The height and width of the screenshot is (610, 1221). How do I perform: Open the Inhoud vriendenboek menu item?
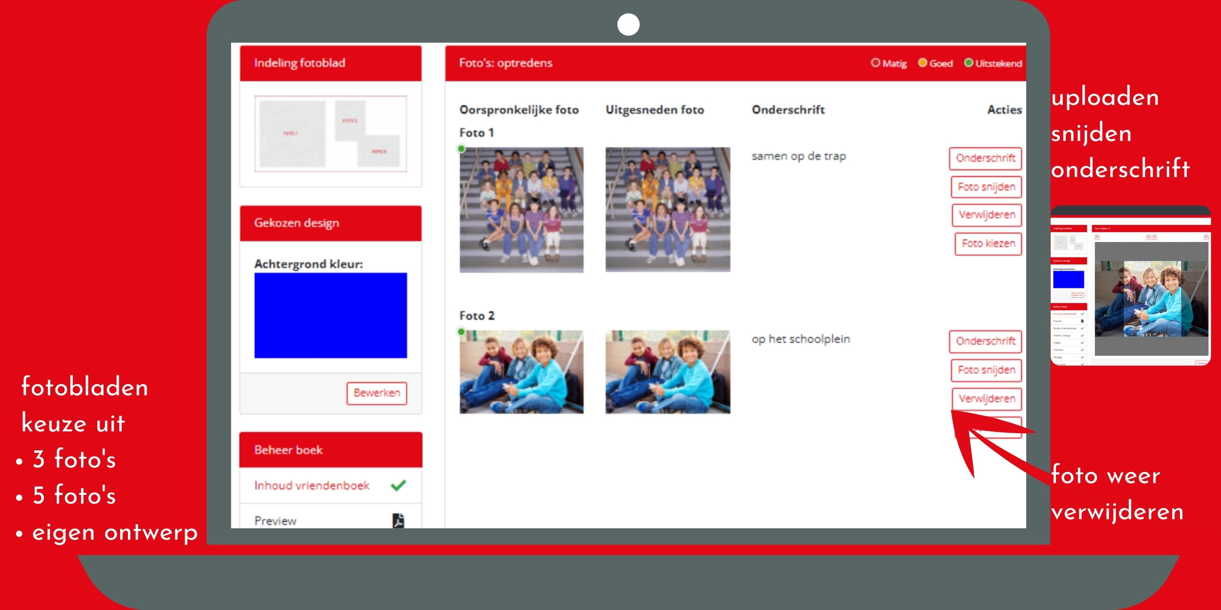[x=331, y=486]
